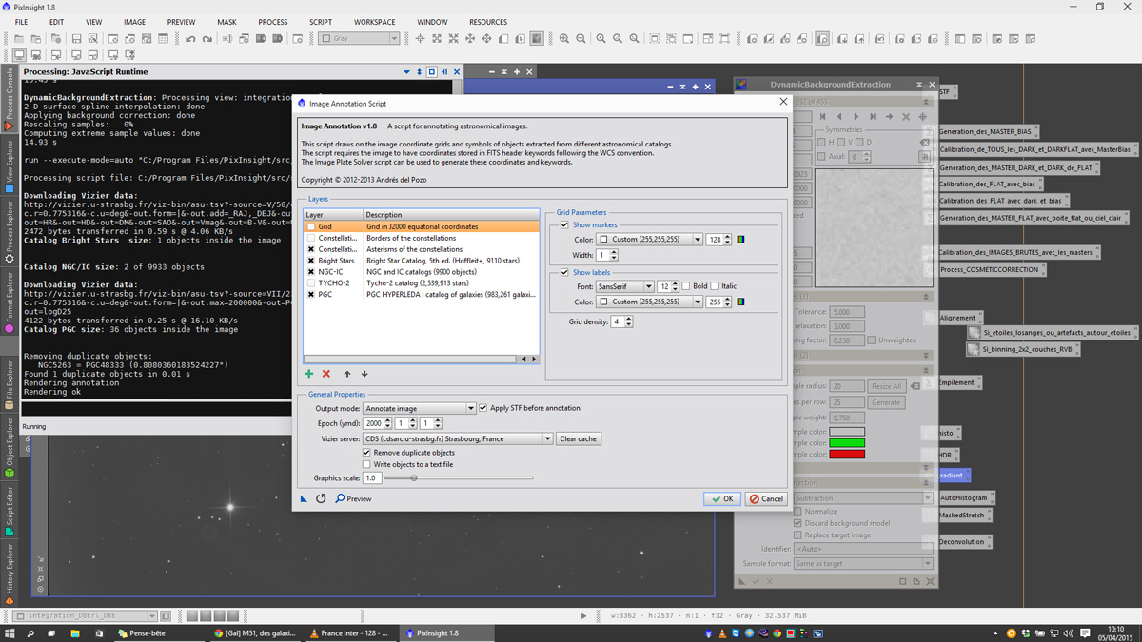Open the SansSerif font dropdown
Screen dimensions: 1142x642
tap(625, 286)
